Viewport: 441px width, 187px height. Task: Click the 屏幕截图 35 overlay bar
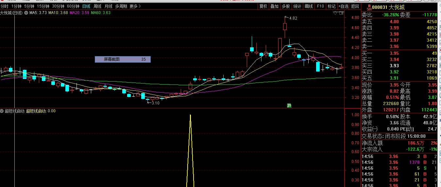click(123, 59)
